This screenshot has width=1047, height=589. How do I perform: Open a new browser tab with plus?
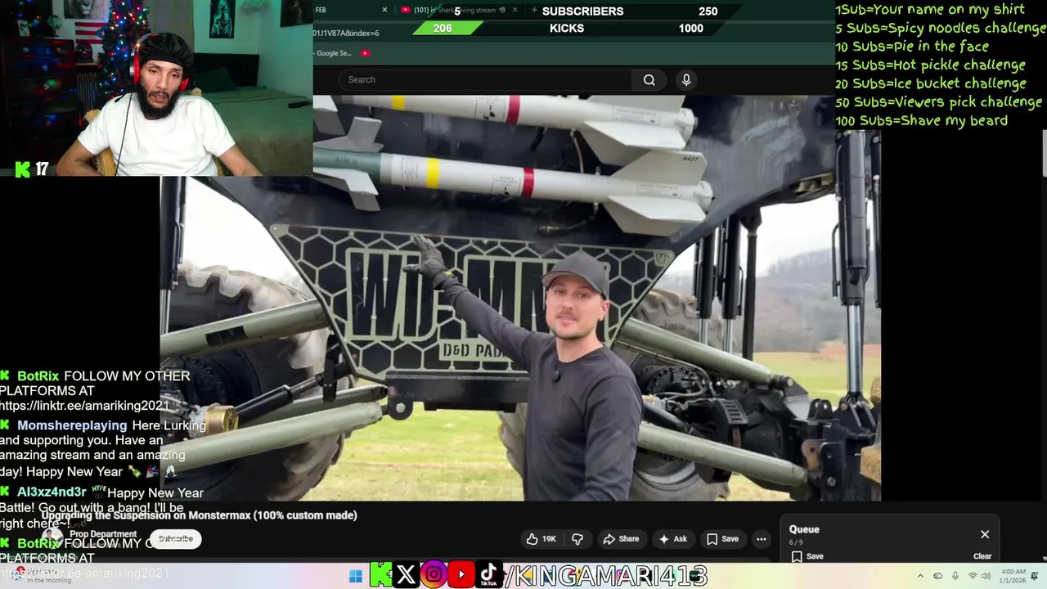534,10
